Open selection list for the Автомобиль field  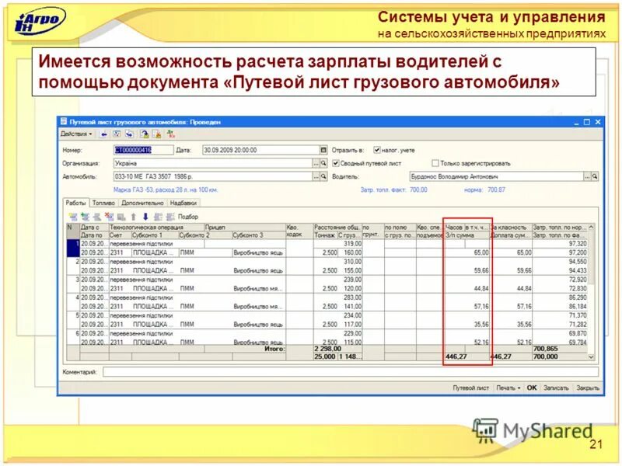pyautogui.click(x=316, y=175)
